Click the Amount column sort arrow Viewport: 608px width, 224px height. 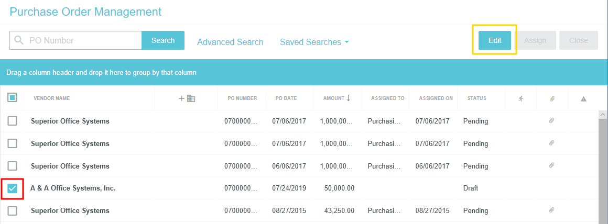pos(348,98)
